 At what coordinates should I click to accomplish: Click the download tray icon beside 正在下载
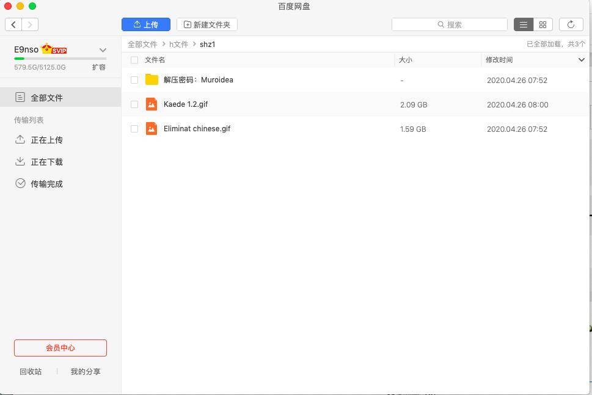[x=20, y=161]
